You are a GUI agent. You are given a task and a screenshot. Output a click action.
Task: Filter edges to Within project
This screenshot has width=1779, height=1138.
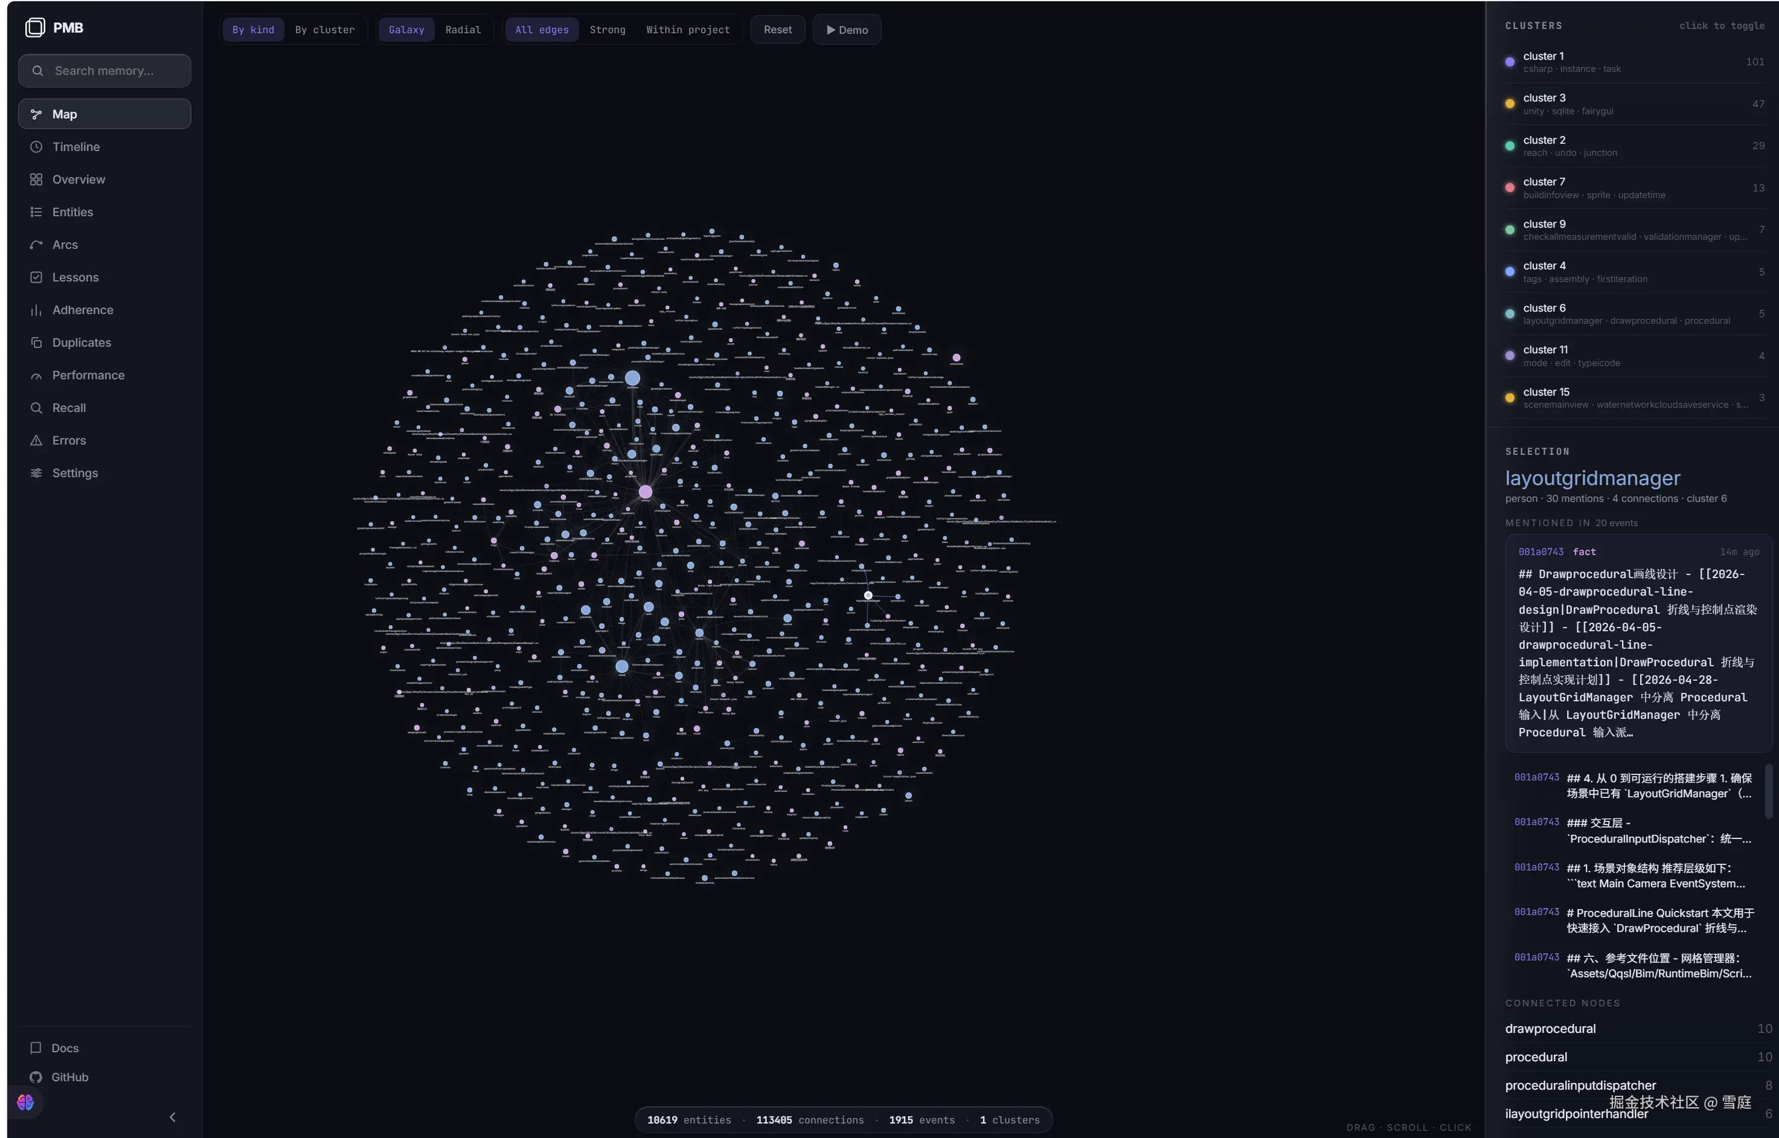pyautogui.click(x=688, y=30)
